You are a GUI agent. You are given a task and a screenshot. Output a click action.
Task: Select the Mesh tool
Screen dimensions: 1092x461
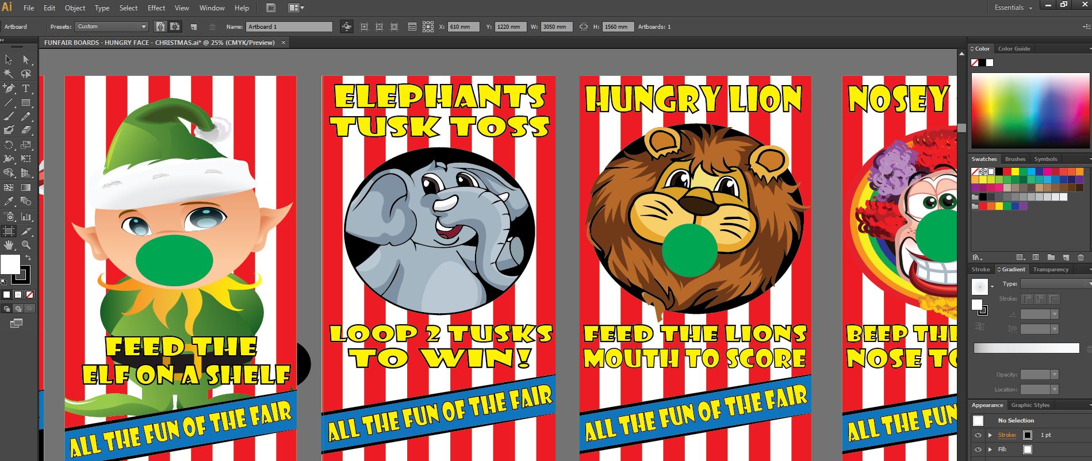[9, 187]
